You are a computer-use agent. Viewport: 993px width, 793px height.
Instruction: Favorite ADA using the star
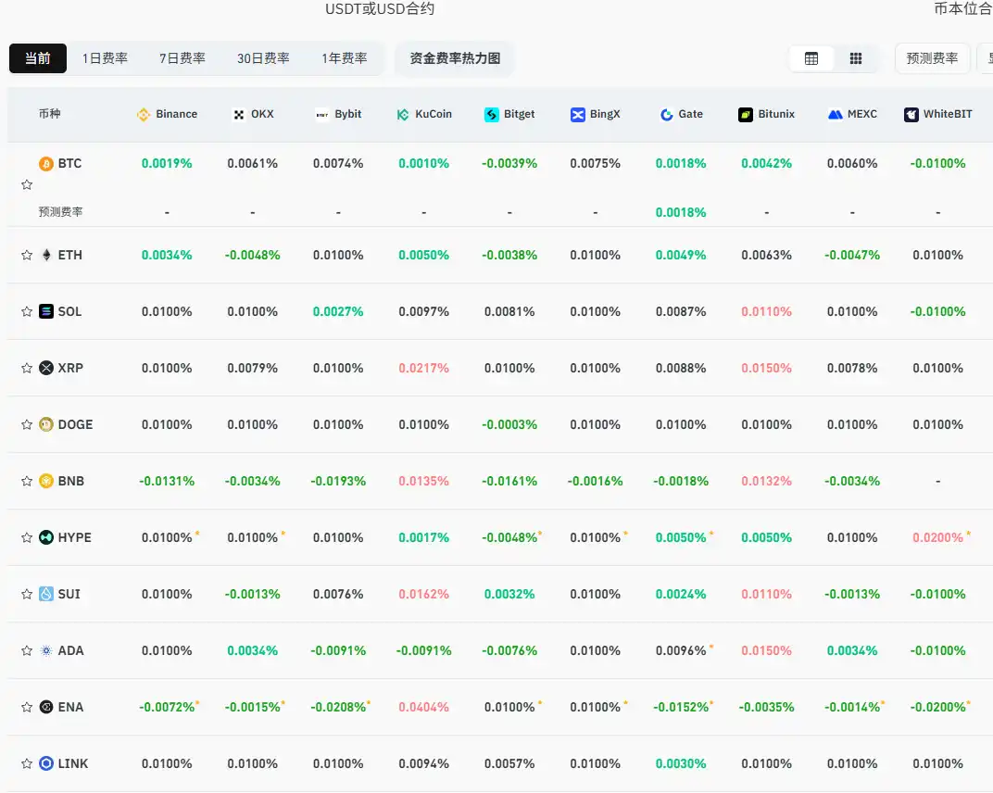pyautogui.click(x=27, y=650)
